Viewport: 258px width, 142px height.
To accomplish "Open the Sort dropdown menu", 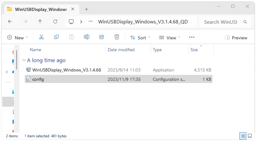I will pyautogui.click(x=140, y=38).
